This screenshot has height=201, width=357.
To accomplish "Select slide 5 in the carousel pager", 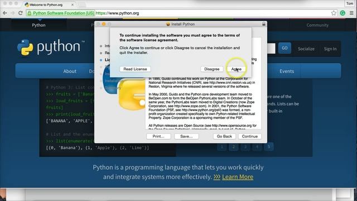I will (x=269, y=147).
